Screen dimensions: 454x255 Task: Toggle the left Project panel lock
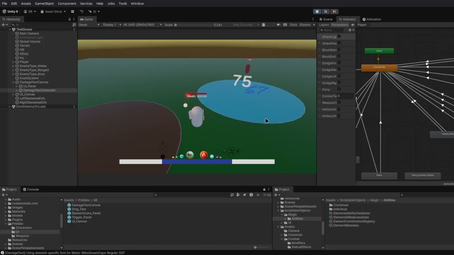tap(264, 189)
